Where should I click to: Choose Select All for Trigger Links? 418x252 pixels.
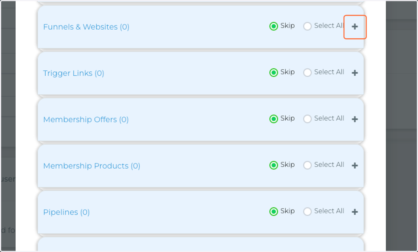tap(307, 72)
